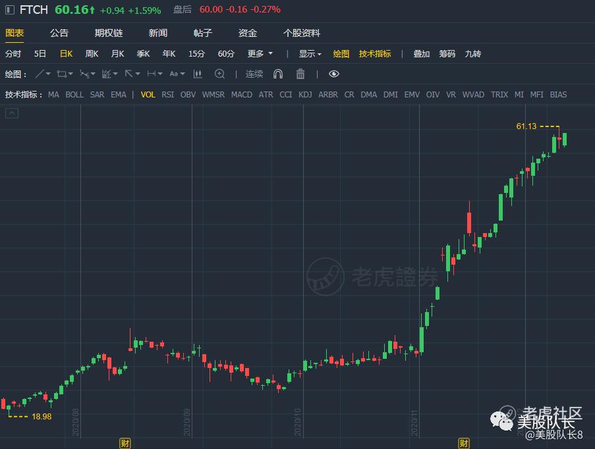Enable the OBV indicator

pos(188,94)
